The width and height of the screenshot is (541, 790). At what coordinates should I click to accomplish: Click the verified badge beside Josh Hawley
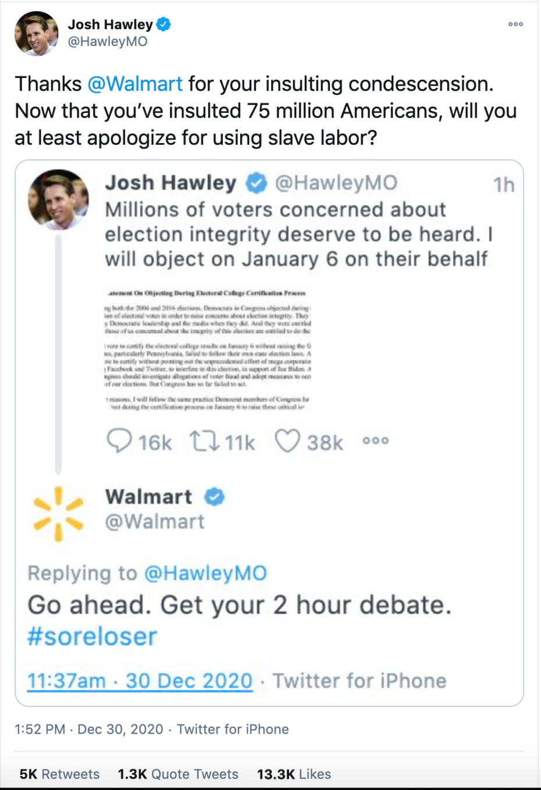[163, 24]
